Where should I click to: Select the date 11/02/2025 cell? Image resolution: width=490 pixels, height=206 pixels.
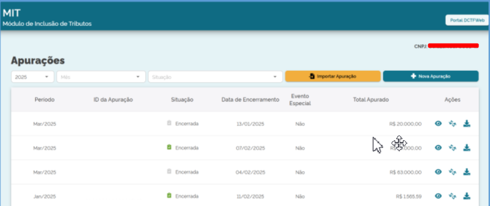pos(250,197)
